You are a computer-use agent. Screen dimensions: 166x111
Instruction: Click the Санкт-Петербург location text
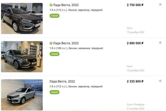(136, 104)
